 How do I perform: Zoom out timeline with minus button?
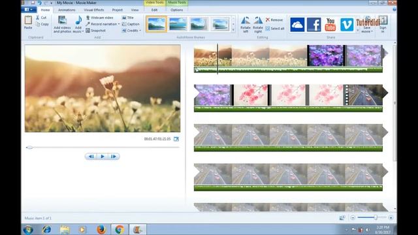click(353, 217)
